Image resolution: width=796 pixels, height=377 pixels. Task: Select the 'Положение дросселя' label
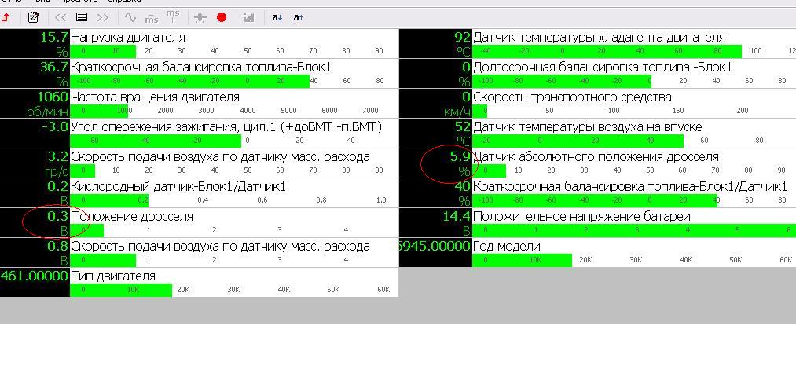(132, 216)
